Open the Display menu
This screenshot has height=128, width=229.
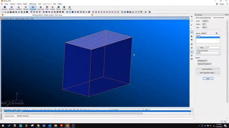[x=25, y=4]
